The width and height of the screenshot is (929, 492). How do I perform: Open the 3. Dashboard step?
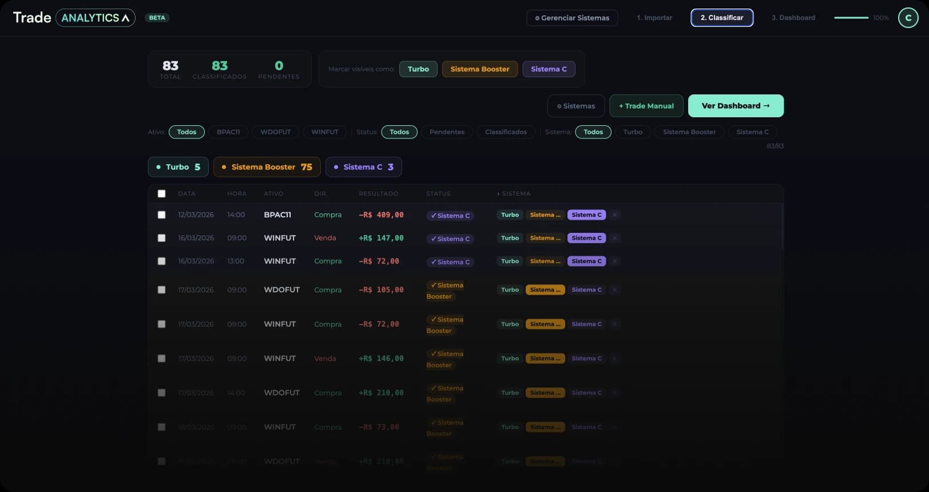[793, 18]
